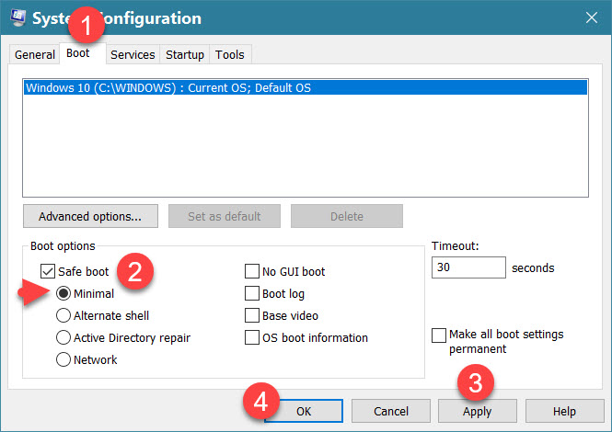This screenshot has height=432, width=612.
Task: Enable Base video checkbox
Action: pyautogui.click(x=251, y=315)
